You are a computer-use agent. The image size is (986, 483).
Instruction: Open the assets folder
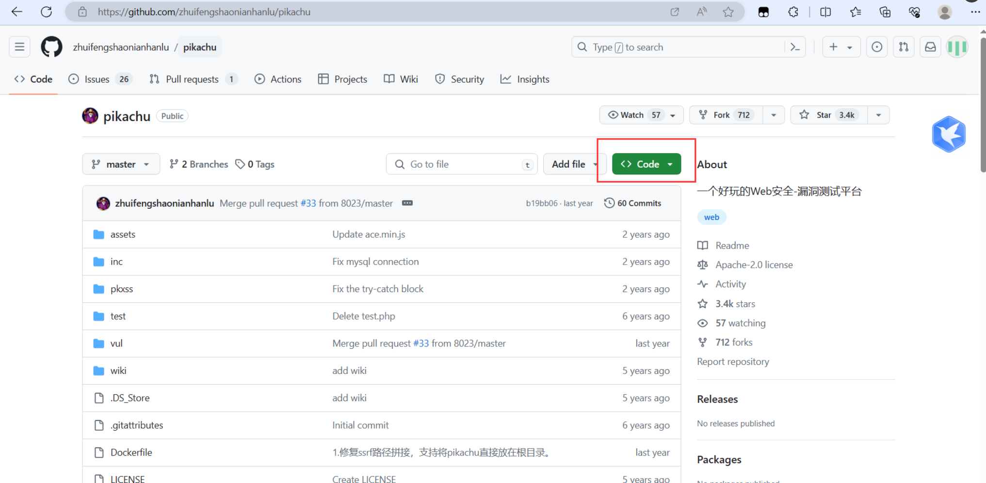pos(123,234)
